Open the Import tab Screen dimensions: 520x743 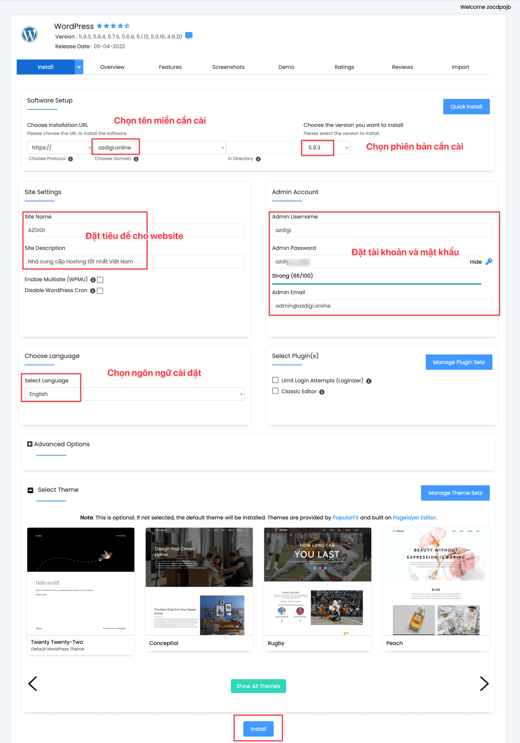point(460,67)
